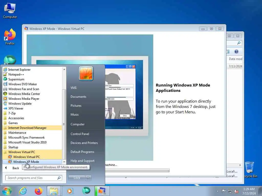
Task: Open the Firefox desktop shortcut
Action: click(x=10, y=37)
